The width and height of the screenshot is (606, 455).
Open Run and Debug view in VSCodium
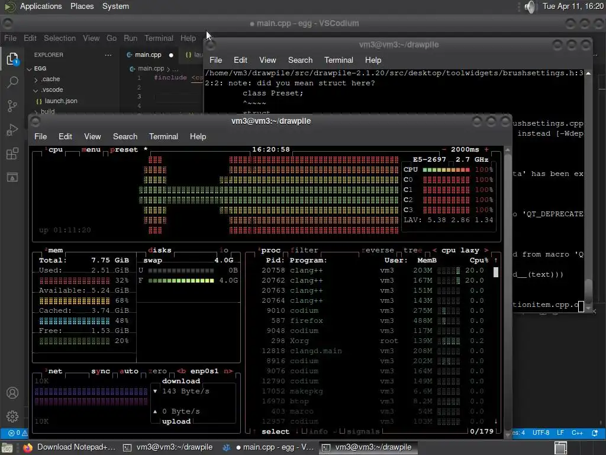coord(12,130)
